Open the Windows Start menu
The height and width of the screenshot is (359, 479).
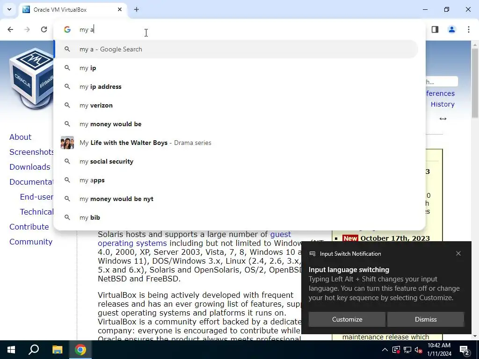coord(11,350)
